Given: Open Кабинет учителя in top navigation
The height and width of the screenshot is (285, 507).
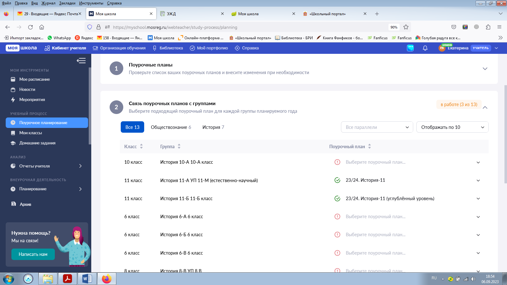Looking at the screenshot, I should click(x=65, y=48).
